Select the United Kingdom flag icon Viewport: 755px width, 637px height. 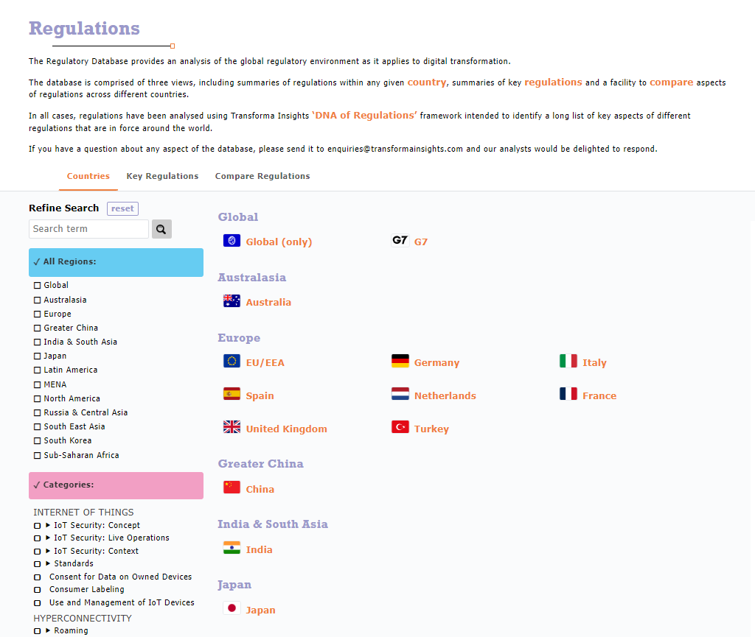click(x=231, y=426)
